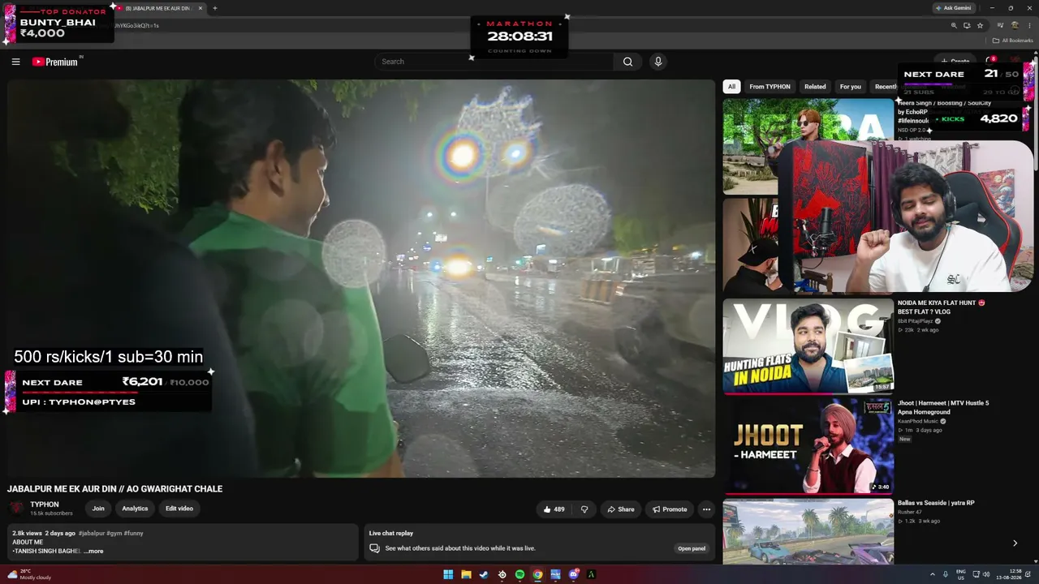Click the #funny hashtag

(x=134, y=533)
